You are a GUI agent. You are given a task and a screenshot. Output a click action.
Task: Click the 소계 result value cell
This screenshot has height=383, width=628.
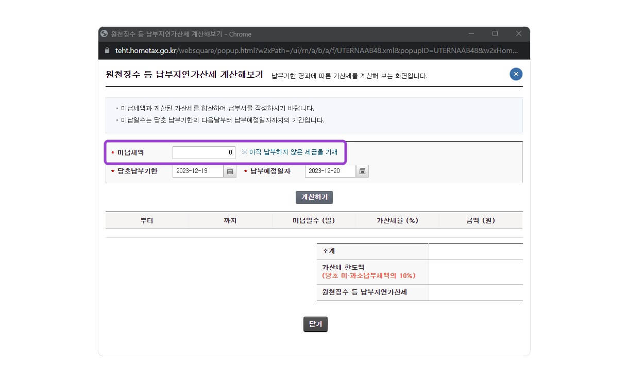[x=475, y=251]
